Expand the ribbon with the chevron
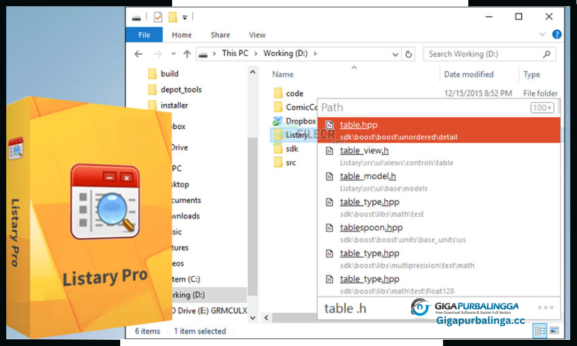 543,35
